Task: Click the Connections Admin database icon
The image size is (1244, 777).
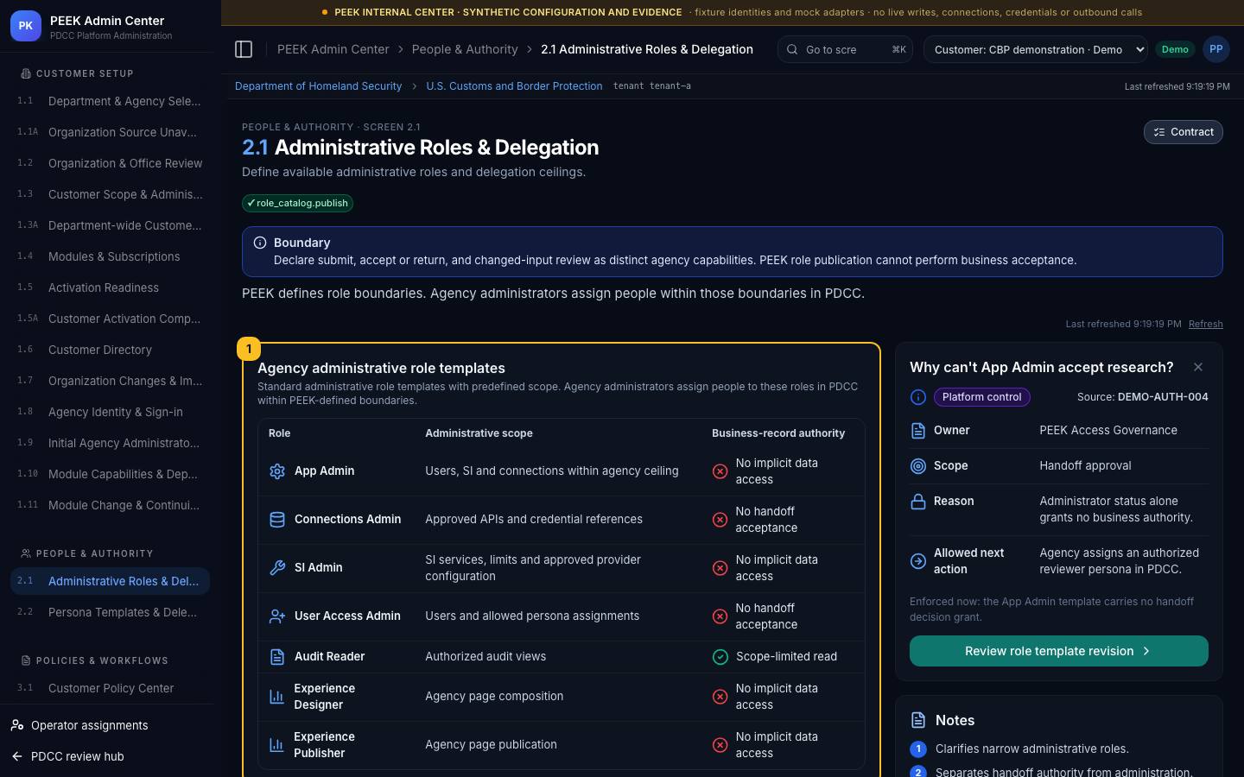Action: (277, 520)
